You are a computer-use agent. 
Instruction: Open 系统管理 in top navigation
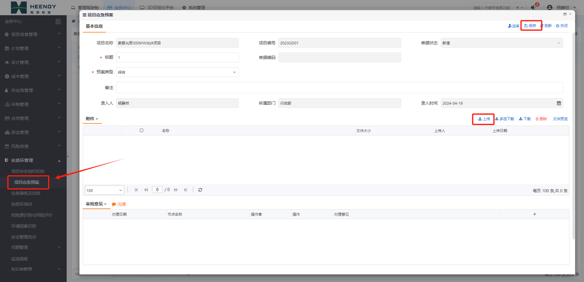pyautogui.click(x=194, y=7)
